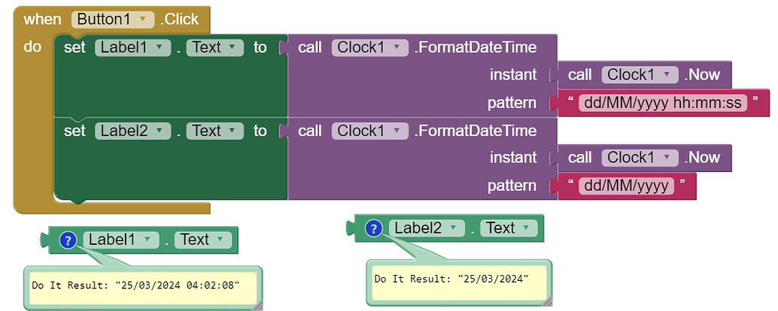778x311 pixels.
Task: Click the resize handle of Label1's comment bubble
Action: (x=257, y=305)
